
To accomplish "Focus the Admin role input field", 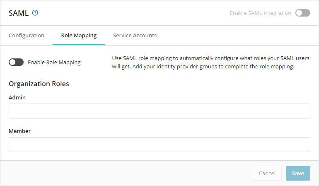I will coord(159,111).
